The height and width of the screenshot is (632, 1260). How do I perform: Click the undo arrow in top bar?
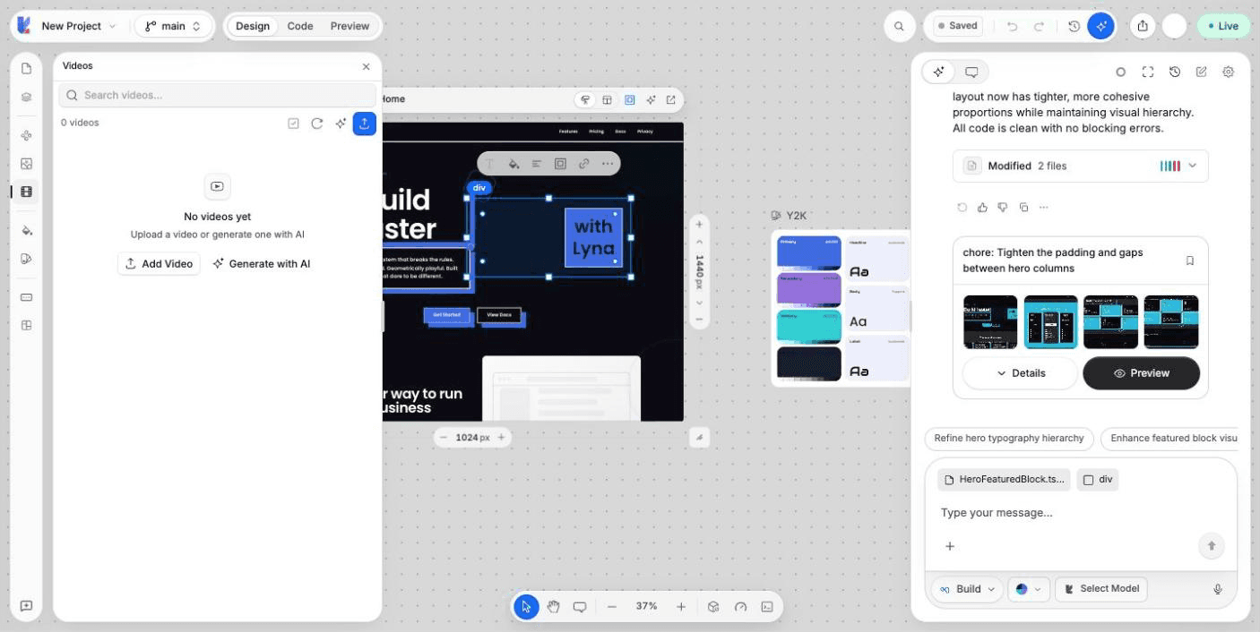click(1013, 26)
